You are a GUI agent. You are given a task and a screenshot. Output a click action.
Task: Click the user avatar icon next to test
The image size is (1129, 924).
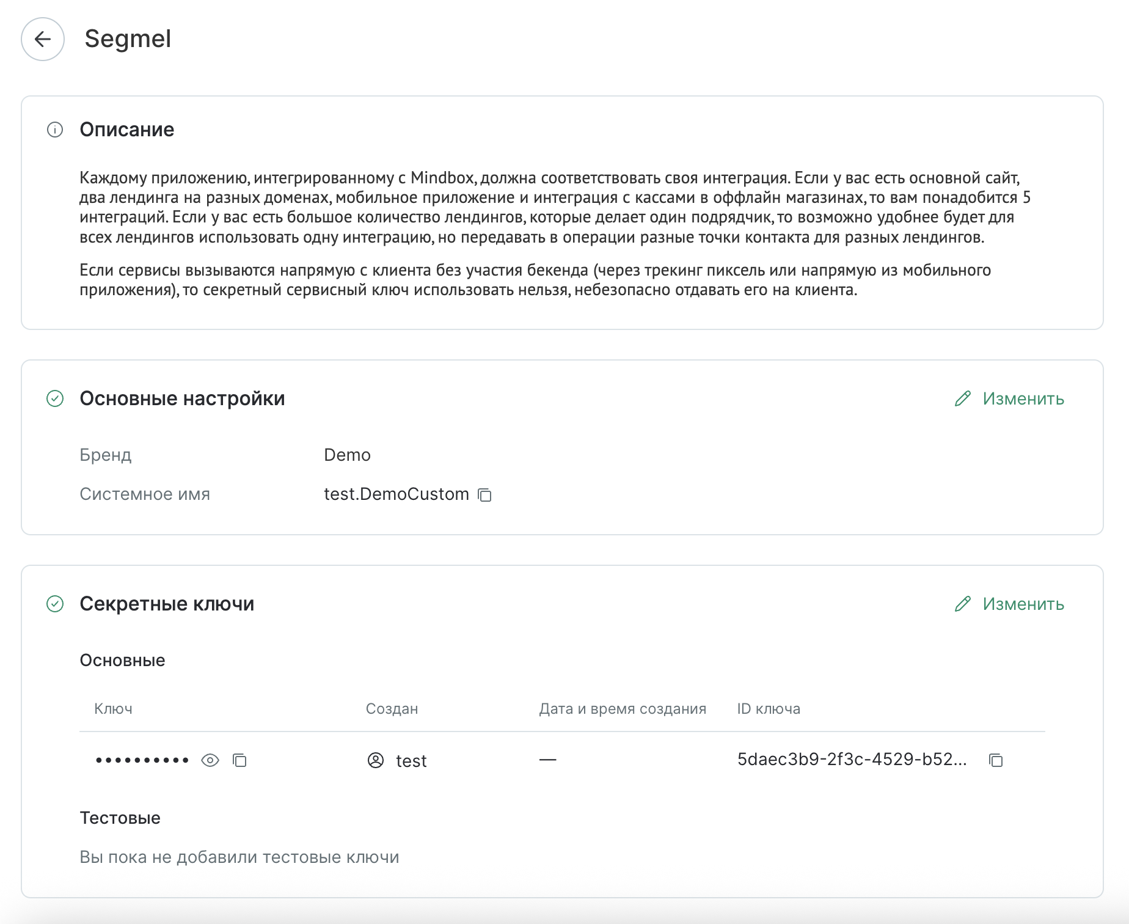376,760
